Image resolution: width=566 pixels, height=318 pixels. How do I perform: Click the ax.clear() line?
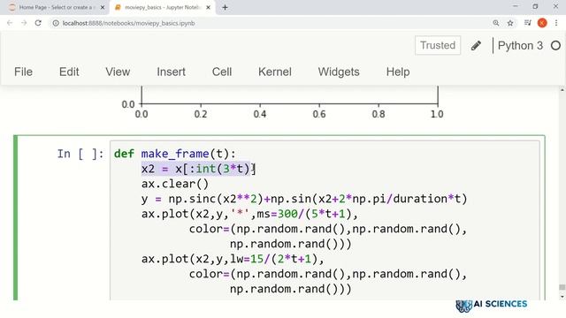pos(175,184)
